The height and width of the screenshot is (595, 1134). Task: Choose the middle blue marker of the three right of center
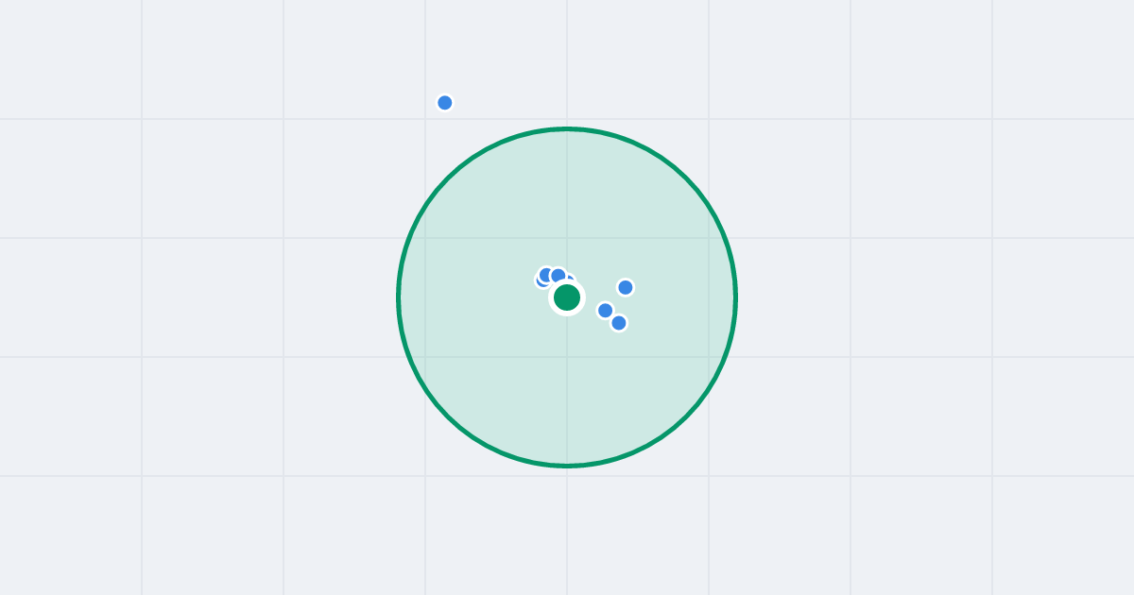pos(606,311)
